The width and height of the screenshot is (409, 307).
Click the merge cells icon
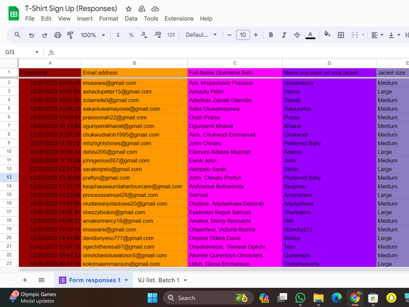(x=355, y=35)
